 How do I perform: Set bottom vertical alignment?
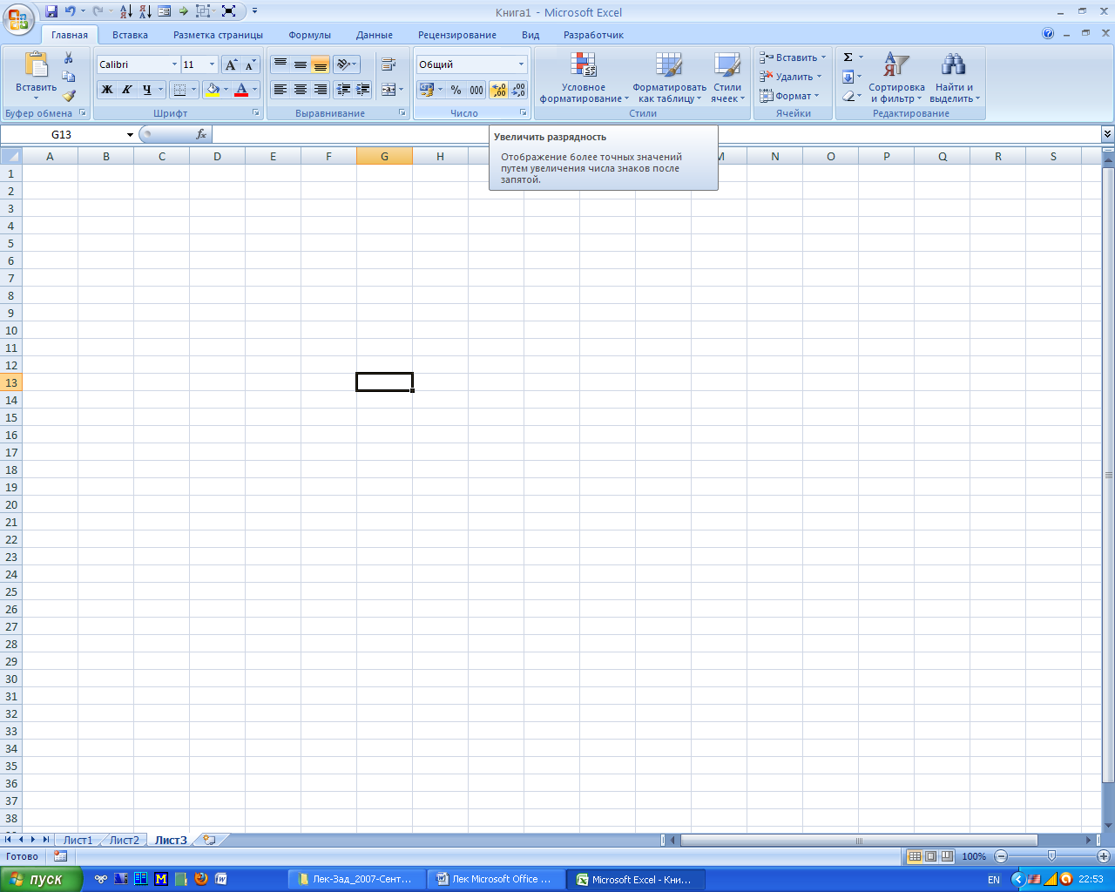click(x=320, y=64)
